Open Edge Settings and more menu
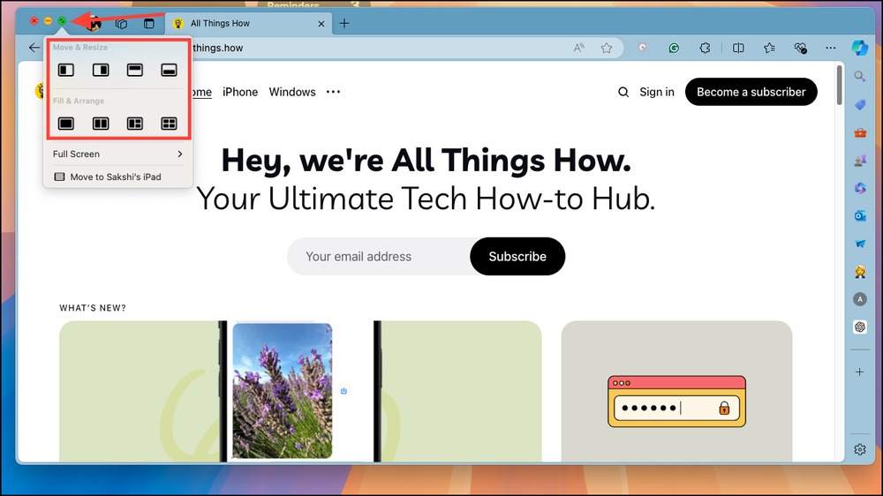The image size is (883, 496). point(831,48)
